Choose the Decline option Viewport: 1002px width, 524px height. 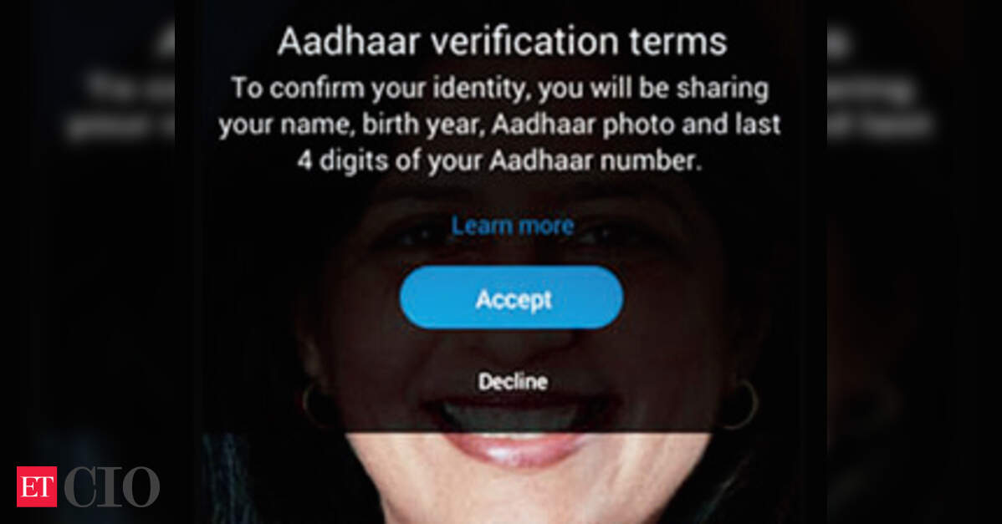pyautogui.click(x=513, y=382)
